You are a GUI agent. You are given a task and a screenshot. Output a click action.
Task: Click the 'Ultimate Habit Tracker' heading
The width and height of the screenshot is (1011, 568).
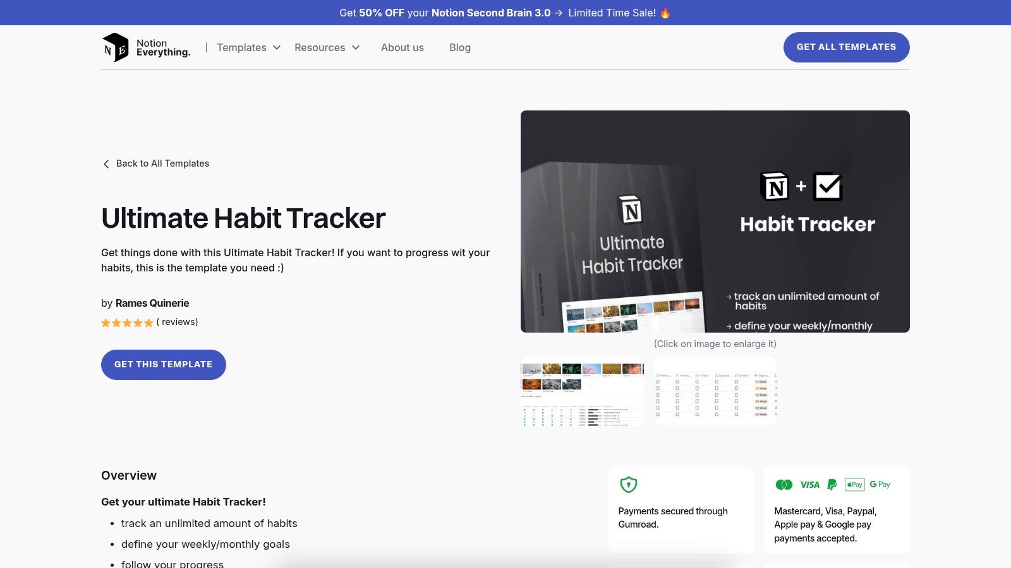point(243,218)
